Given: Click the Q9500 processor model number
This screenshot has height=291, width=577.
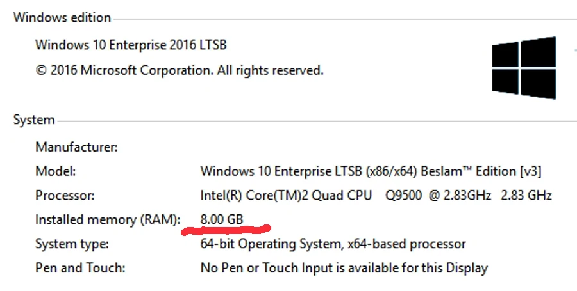Looking at the screenshot, I should 405,195.
